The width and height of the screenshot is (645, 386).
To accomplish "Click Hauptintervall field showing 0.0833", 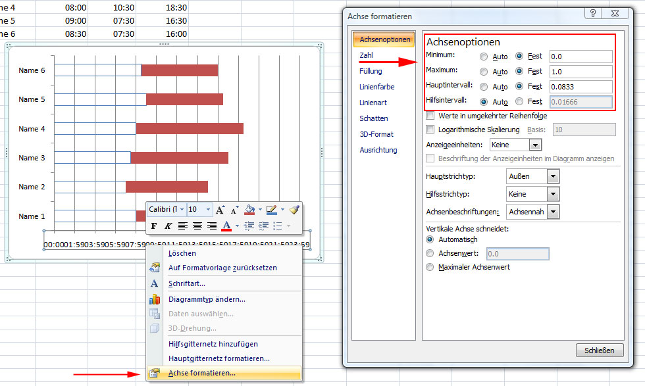I will [580, 87].
